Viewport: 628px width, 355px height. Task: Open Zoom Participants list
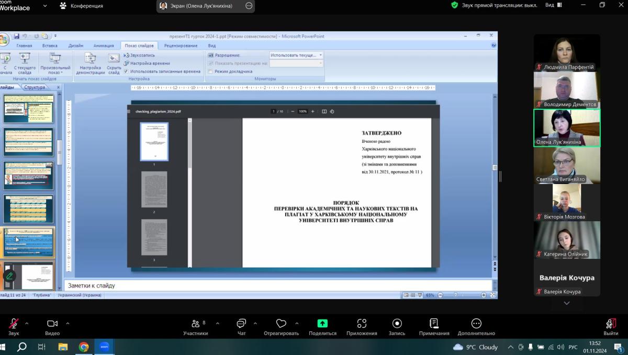point(195,324)
